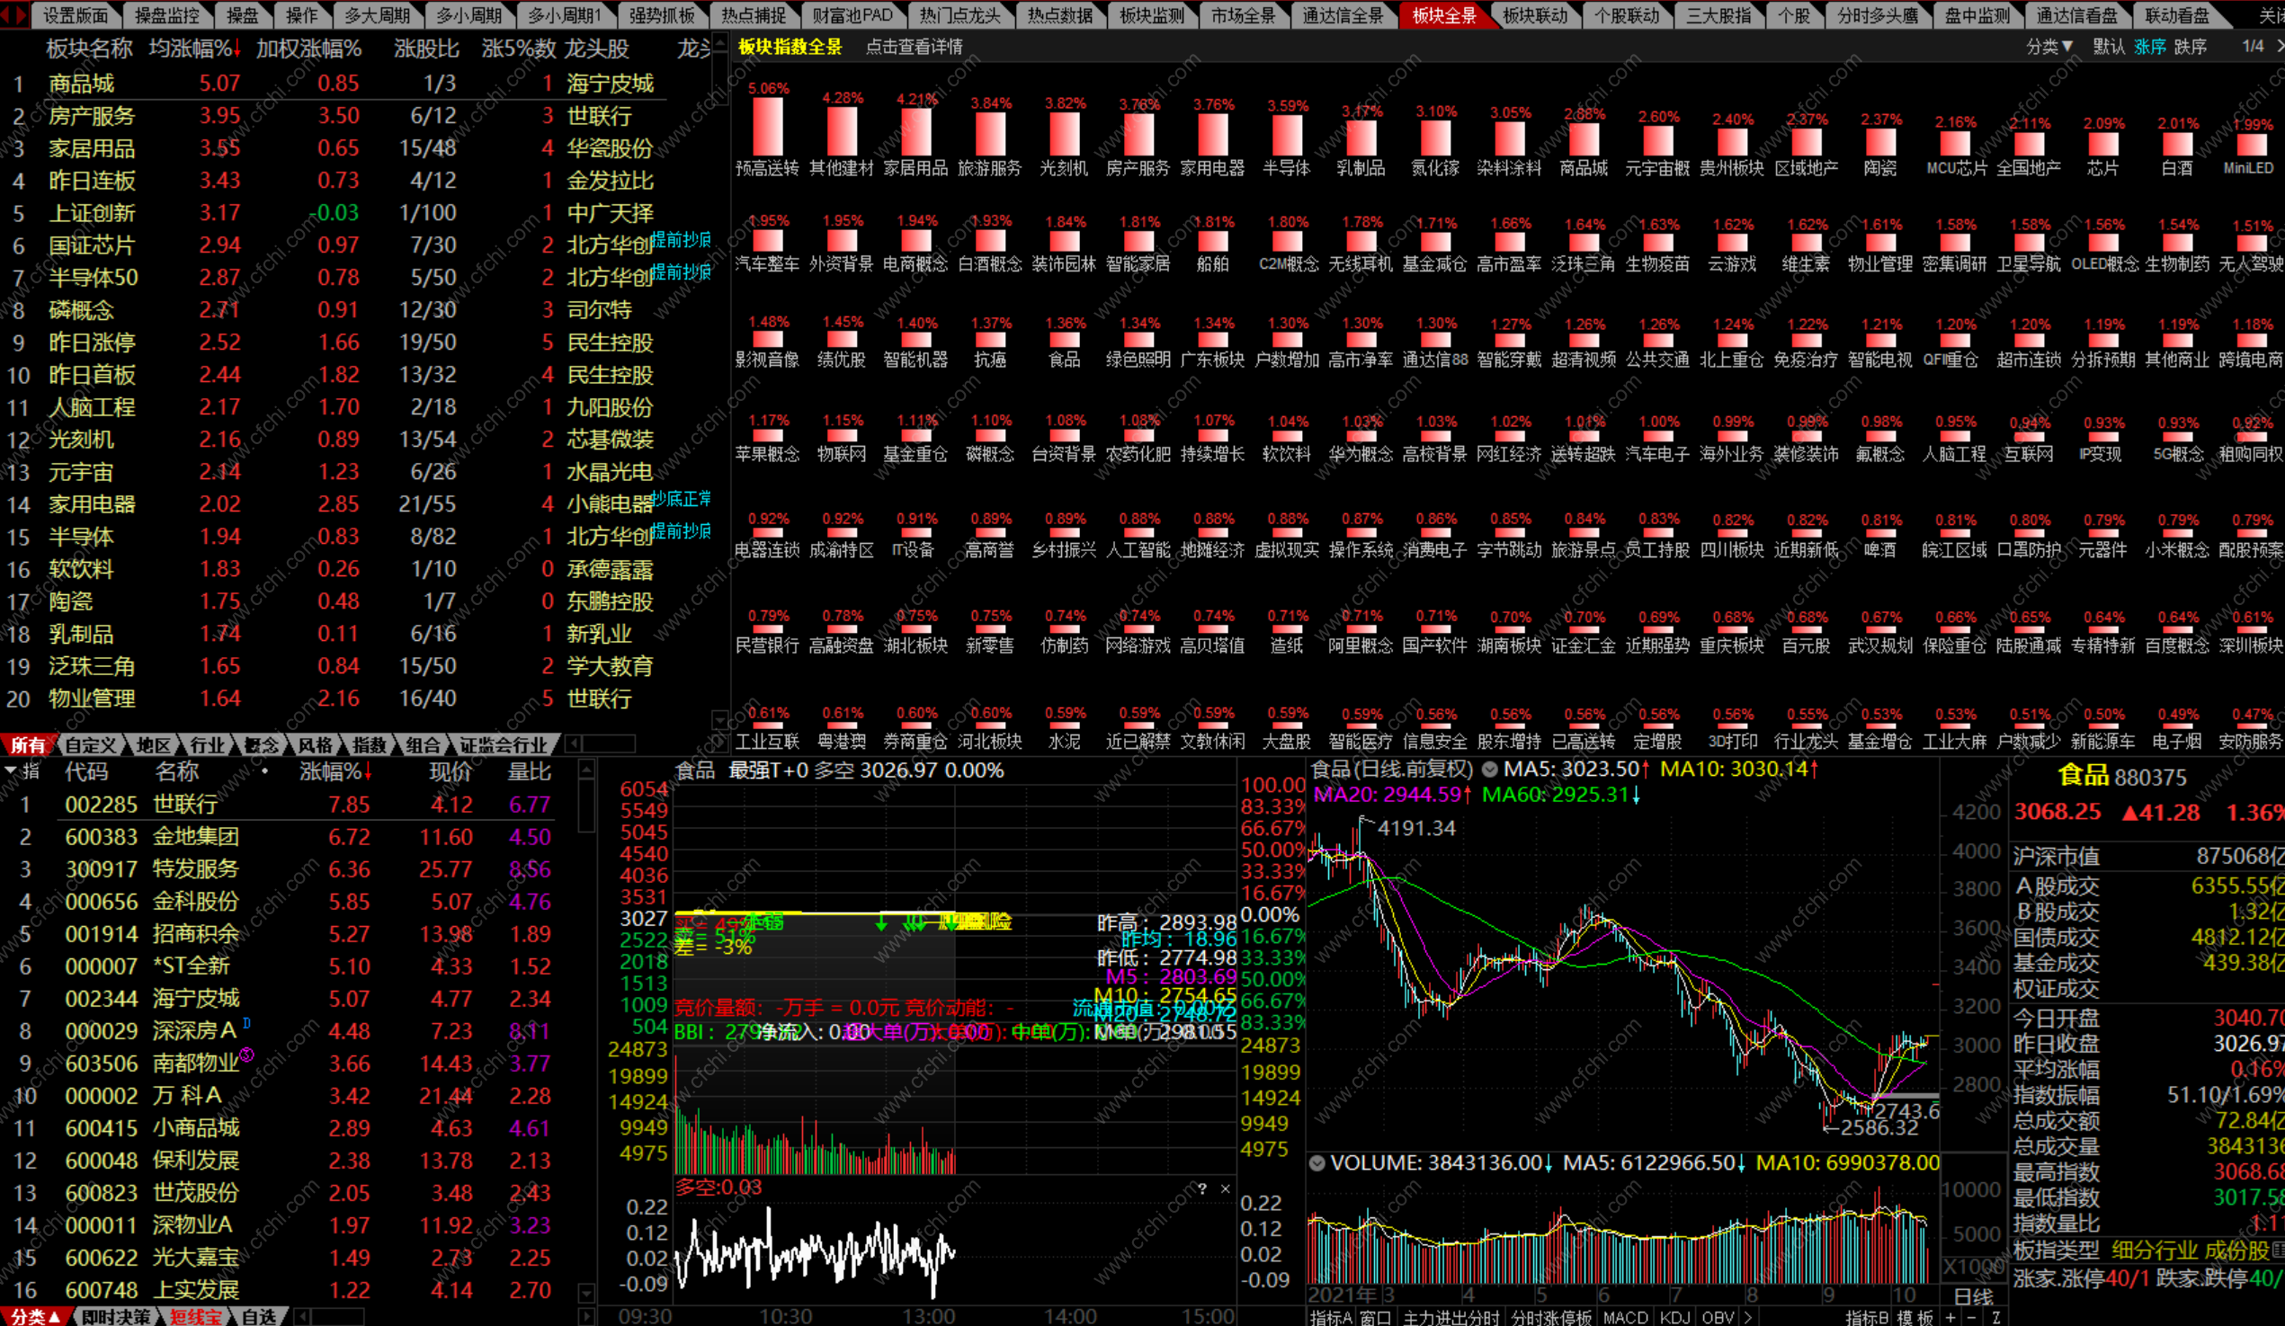Click the Z icon beside zoom controls
The height and width of the screenshot is (1326, 2285).
[1995, 1317]
